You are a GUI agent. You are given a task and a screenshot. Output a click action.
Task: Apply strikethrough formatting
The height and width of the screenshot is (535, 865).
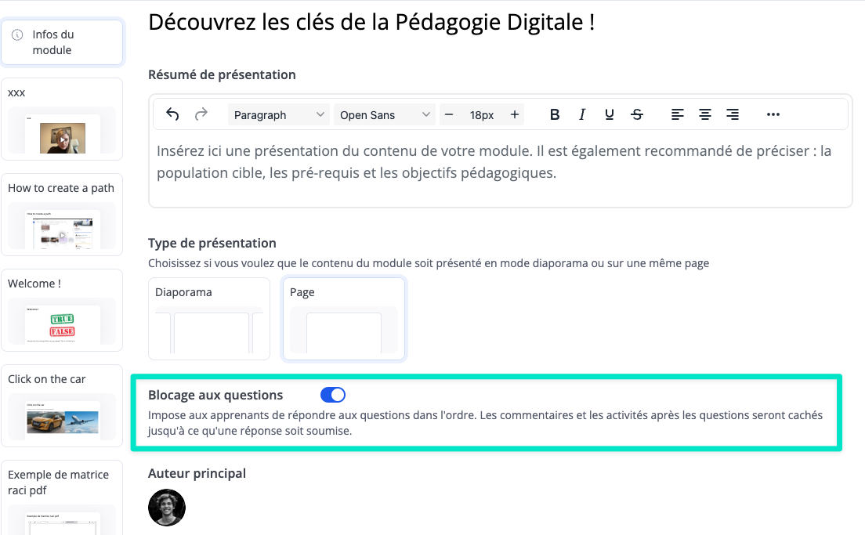point(637,114)
